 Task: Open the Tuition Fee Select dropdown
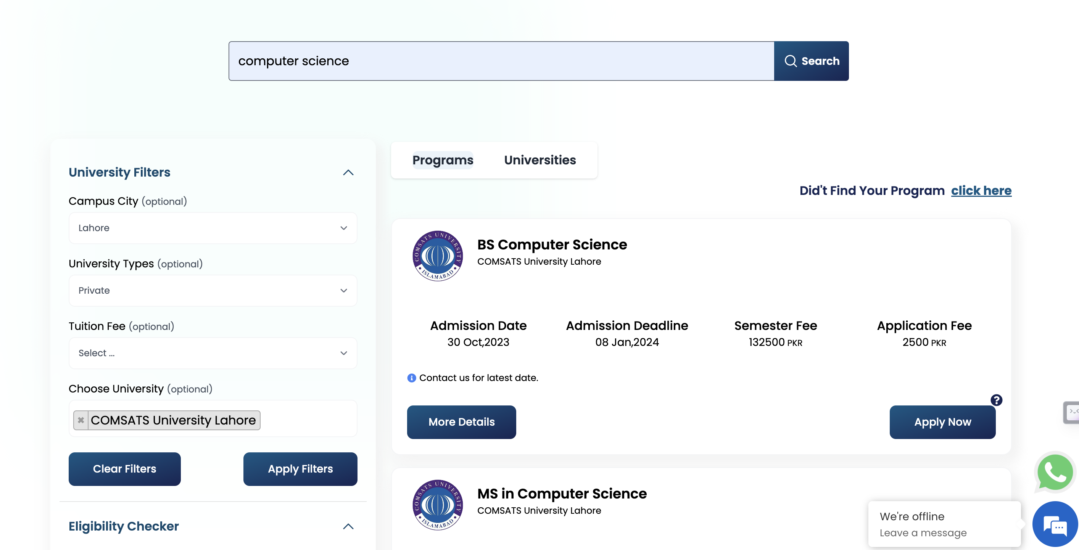click(213, 352)
